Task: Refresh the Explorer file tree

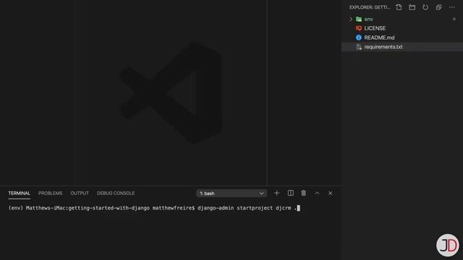Action: [x=425, y=7]
